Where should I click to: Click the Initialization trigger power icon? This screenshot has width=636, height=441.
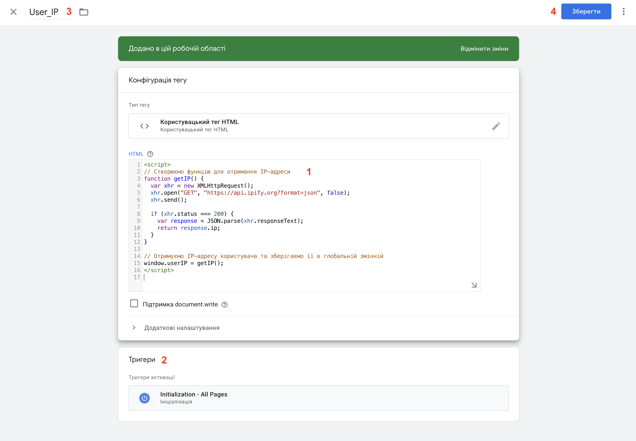point(144,398)
